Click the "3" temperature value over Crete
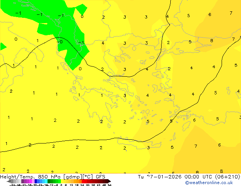The width and height of the screenshot is (241, 186). click(x=149, y=148)
